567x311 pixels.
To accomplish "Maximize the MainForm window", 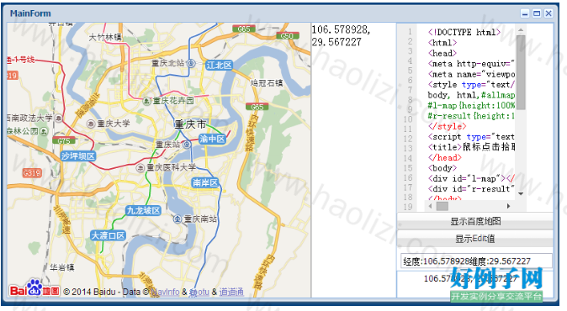I will point(537,13).
